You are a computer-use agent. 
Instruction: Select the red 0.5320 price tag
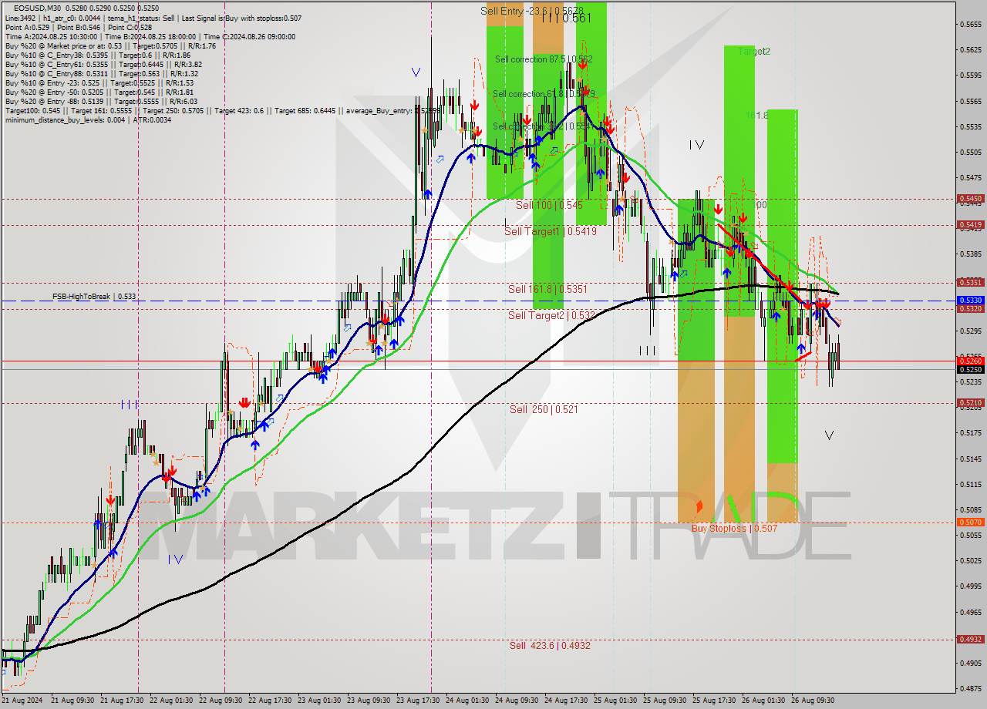(970, 308)
